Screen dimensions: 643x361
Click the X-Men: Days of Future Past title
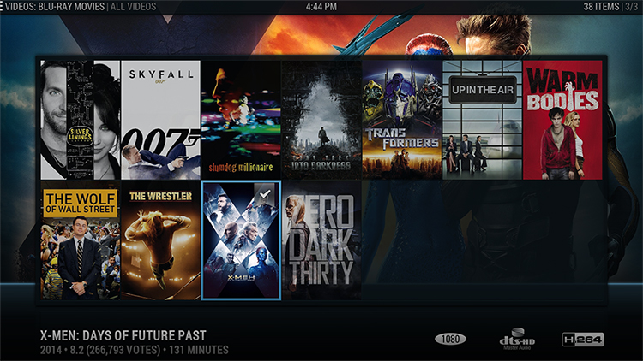tap(123, 335)
